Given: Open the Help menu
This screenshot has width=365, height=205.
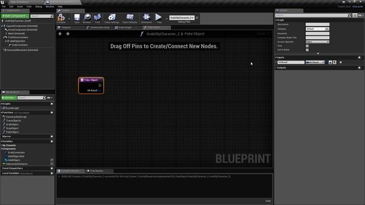Looking at the screenshot, I should 60,6.
